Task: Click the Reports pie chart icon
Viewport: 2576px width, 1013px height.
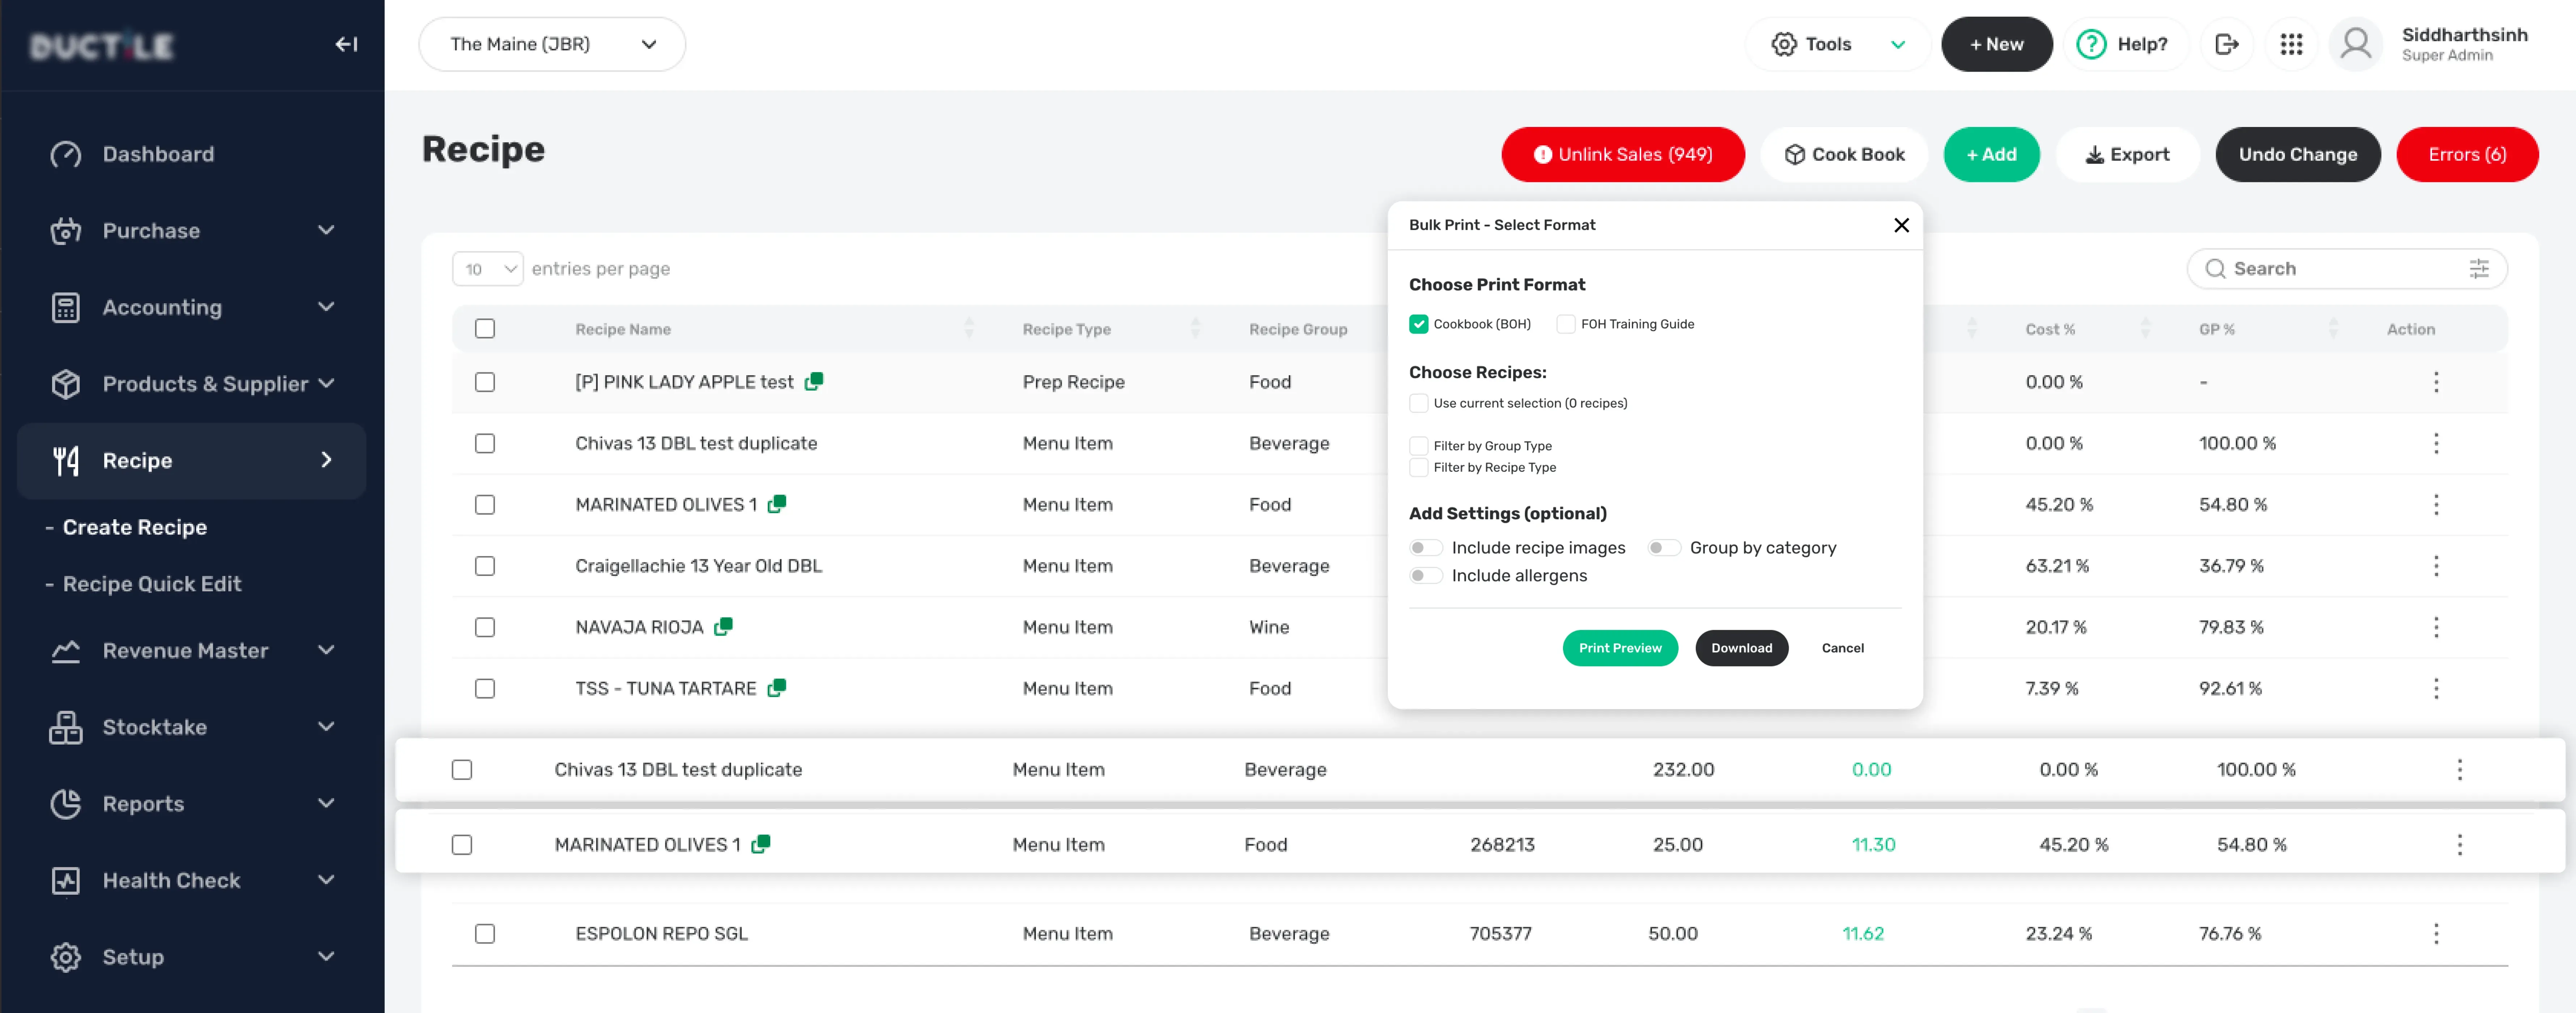Action: point(66,804)
